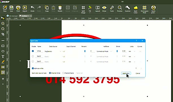Image resolution: width=173 pixels, height=102 pixels.
Task: Close the Untitled-1 tab
Action: pyautogui.click(x=31, y=16)
